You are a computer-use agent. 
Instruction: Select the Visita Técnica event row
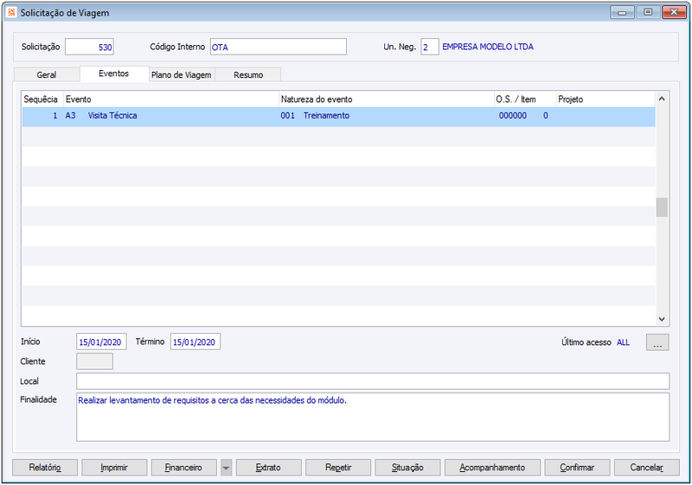(338, 116)
